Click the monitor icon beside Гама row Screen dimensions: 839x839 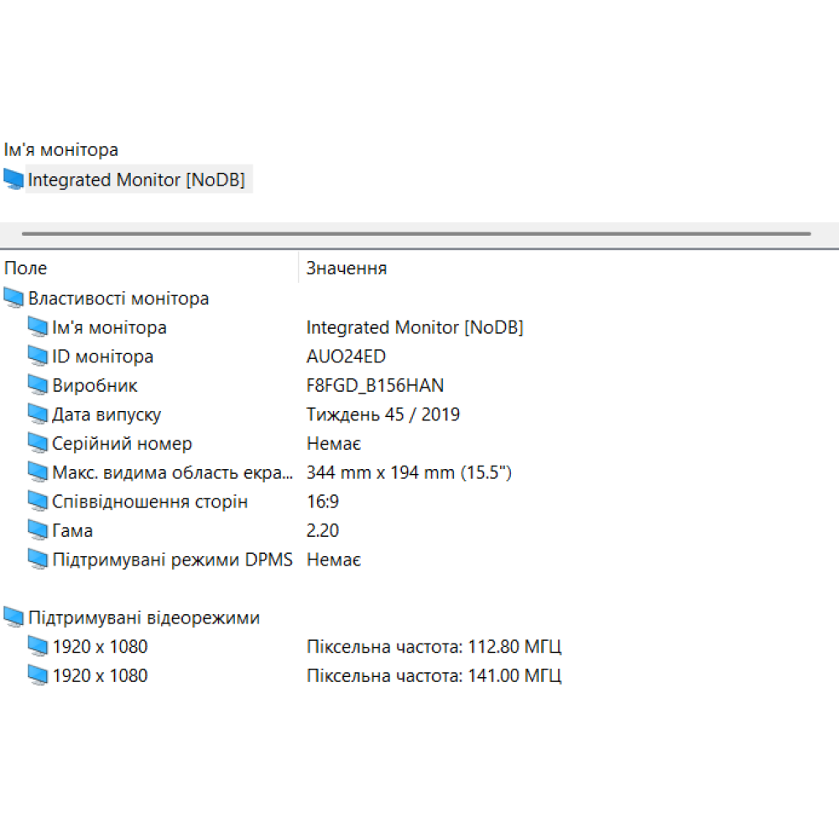[38, 529]
